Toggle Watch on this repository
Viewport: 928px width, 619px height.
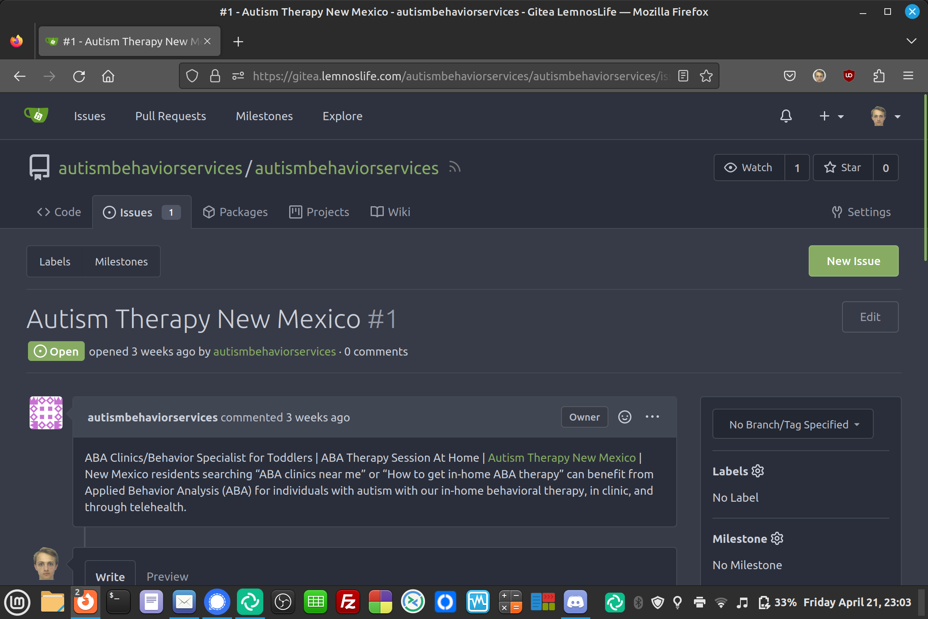749,168
